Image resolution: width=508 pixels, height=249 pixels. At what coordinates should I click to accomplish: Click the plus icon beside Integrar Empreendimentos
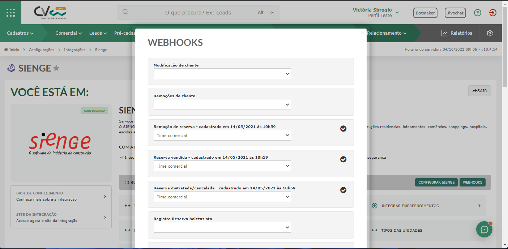(x=375, y=206)
